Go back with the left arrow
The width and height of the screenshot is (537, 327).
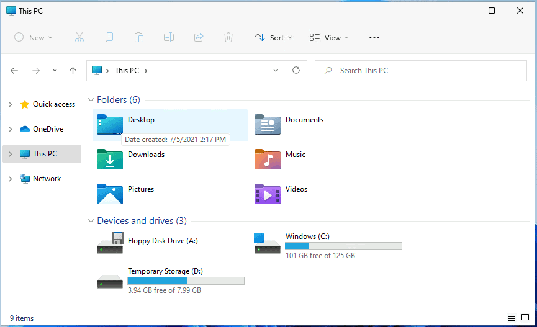(x=14, y=71)
